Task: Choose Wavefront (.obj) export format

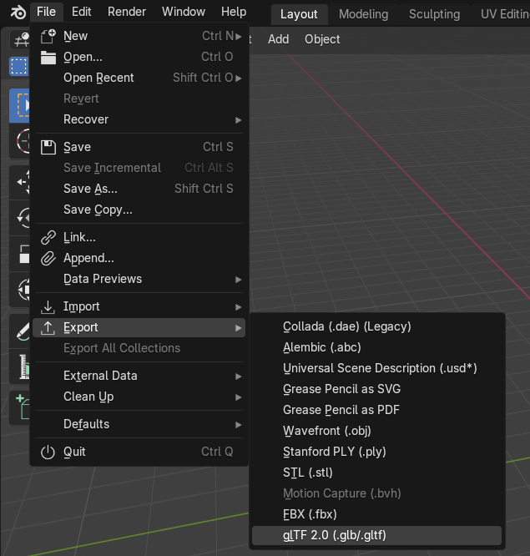Action: 326,431
